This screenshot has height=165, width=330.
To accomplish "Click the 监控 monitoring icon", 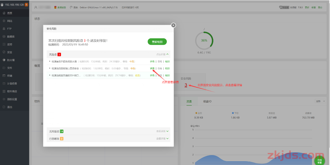I will coord(4,44).
